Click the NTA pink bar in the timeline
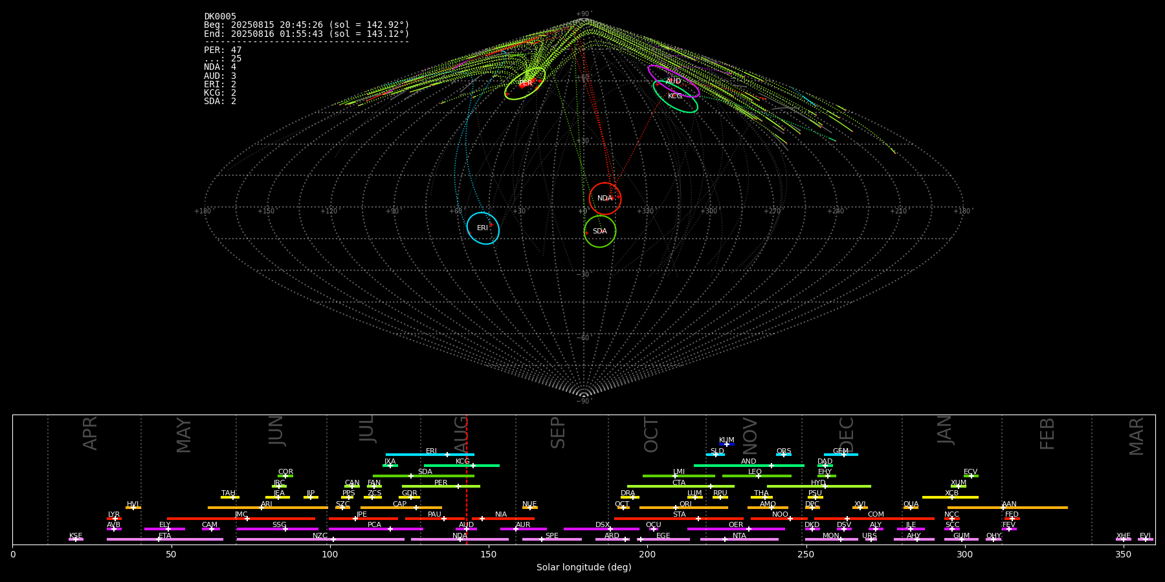This screenshot has height=582, width=1165. 739,539
